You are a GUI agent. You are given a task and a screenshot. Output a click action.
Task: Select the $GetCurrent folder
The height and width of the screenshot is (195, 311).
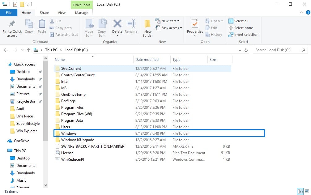tap(143, 69)
